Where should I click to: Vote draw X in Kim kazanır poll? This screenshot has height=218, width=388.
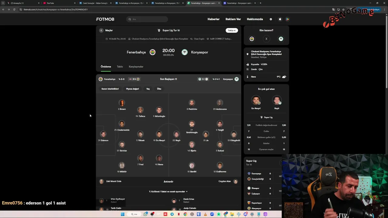pyautogui.click(x=266, y=39)
